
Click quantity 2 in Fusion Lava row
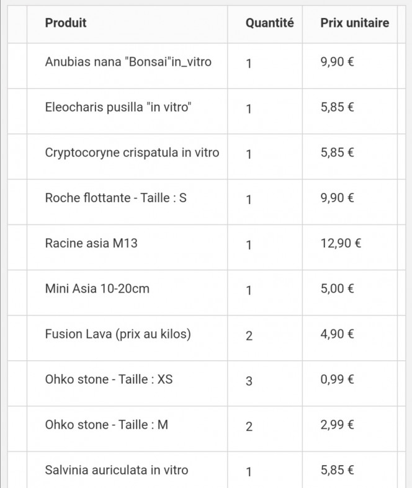[249, 336]
